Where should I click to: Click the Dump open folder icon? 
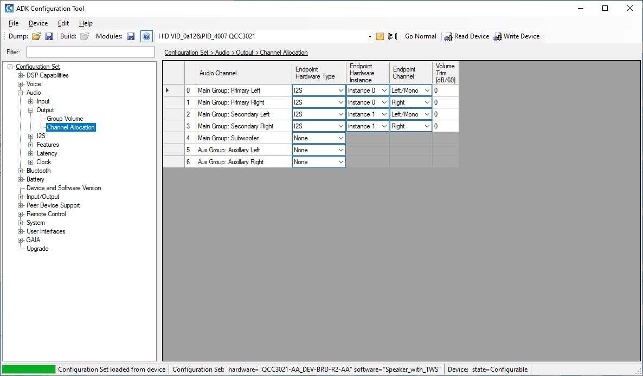[36, 36]
